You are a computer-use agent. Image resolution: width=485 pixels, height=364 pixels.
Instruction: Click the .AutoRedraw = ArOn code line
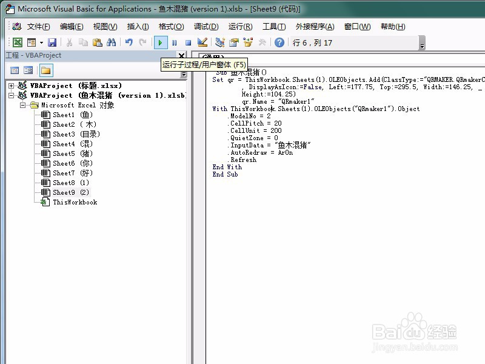261,153
